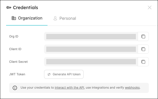Generate API token

(64, 74)
